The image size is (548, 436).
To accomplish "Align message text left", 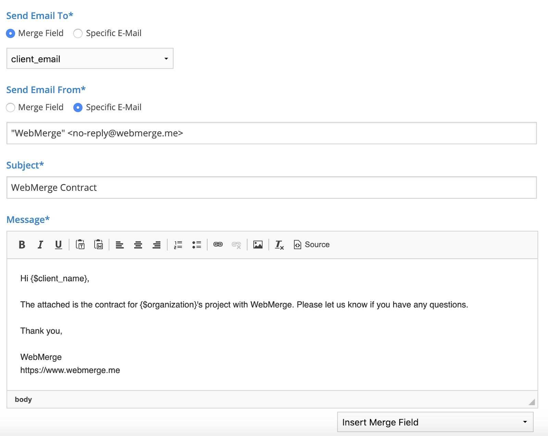I will [120, 245].
